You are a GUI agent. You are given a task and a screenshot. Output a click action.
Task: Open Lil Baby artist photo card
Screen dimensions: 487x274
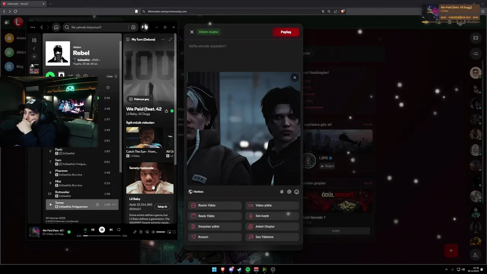[x=150, y=178]
